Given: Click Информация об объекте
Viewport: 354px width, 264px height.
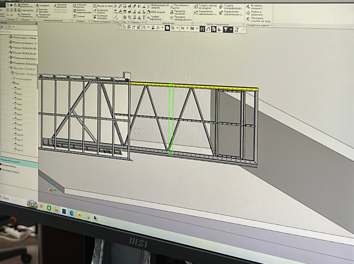Looking at the screenshot, I should (158, 6).
